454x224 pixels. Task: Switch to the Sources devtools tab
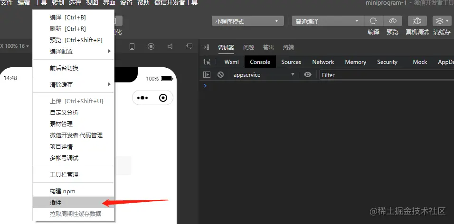tap(291, 62)
